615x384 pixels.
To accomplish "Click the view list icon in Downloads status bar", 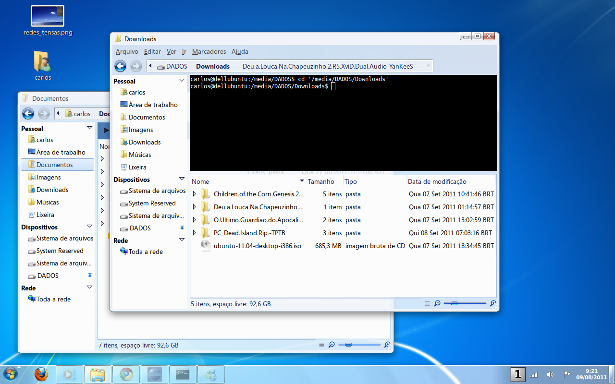I will click(x=428, y=303).
